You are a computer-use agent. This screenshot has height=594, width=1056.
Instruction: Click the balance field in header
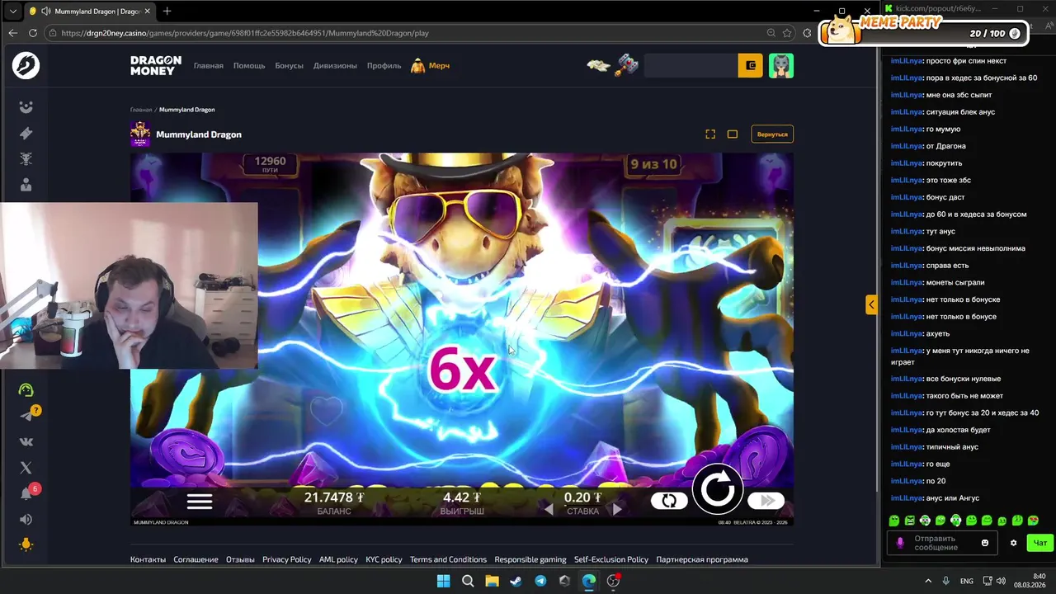tap(691, 65)
